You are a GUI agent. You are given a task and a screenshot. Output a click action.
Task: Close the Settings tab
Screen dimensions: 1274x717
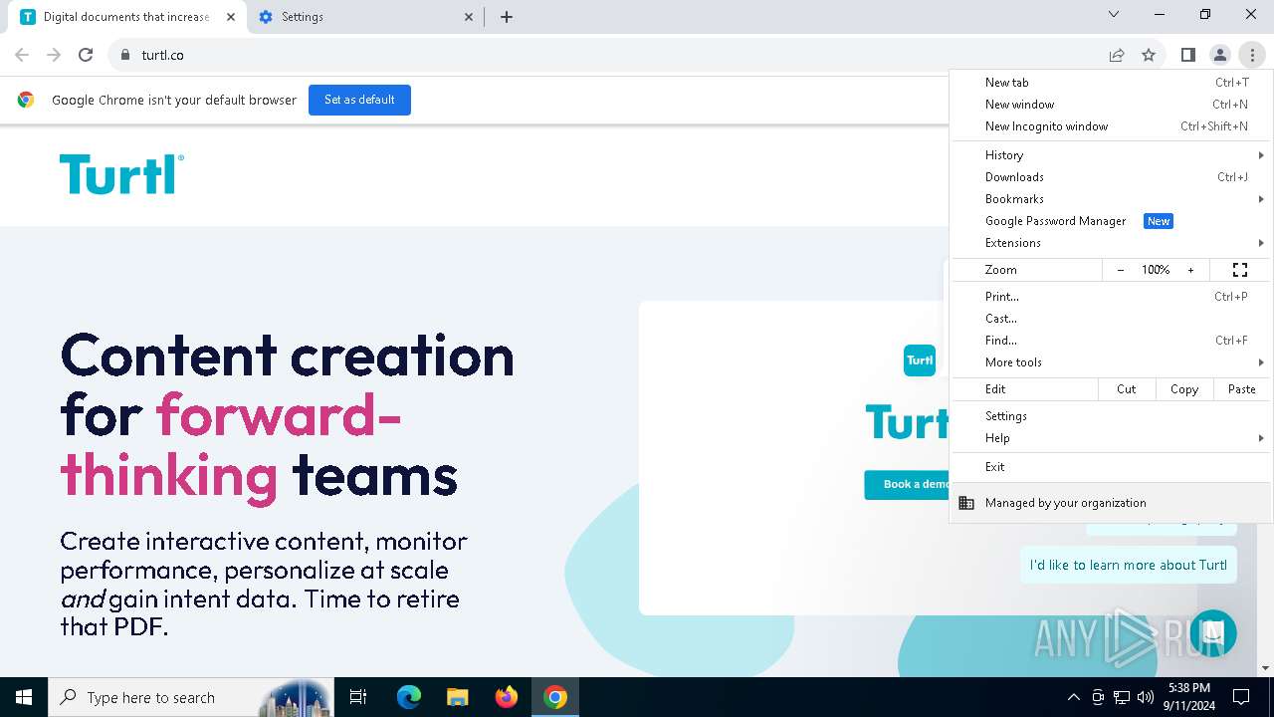pyautogui.click(x=469, y=17)
